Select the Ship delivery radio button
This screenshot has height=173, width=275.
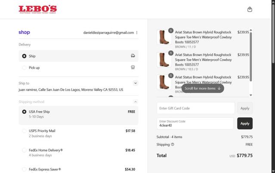[x=24, y=56]
